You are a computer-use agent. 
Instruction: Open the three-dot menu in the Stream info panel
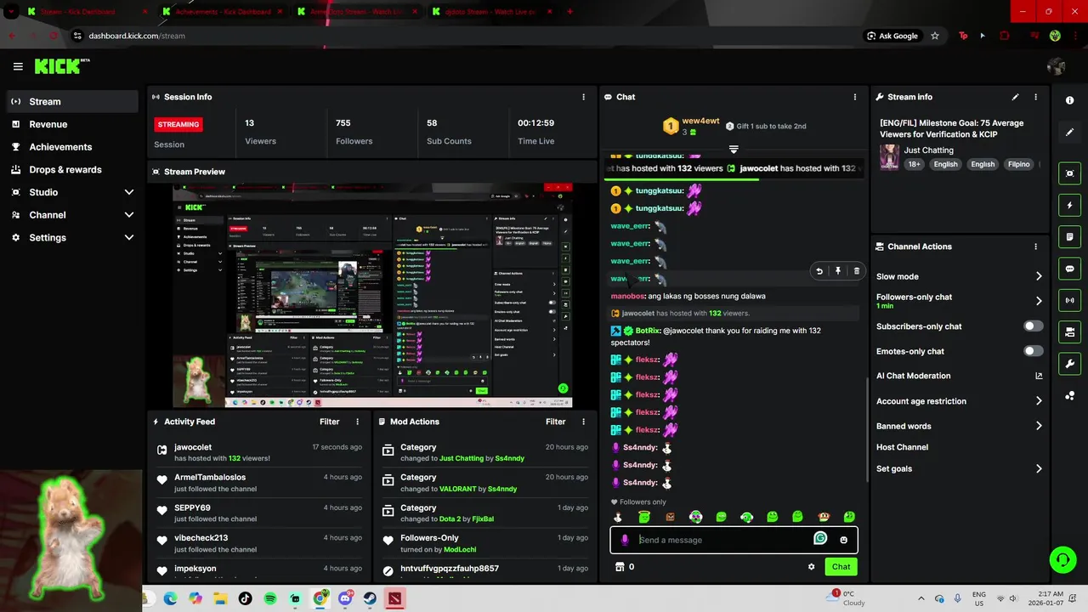click(x=1035, y=97)
